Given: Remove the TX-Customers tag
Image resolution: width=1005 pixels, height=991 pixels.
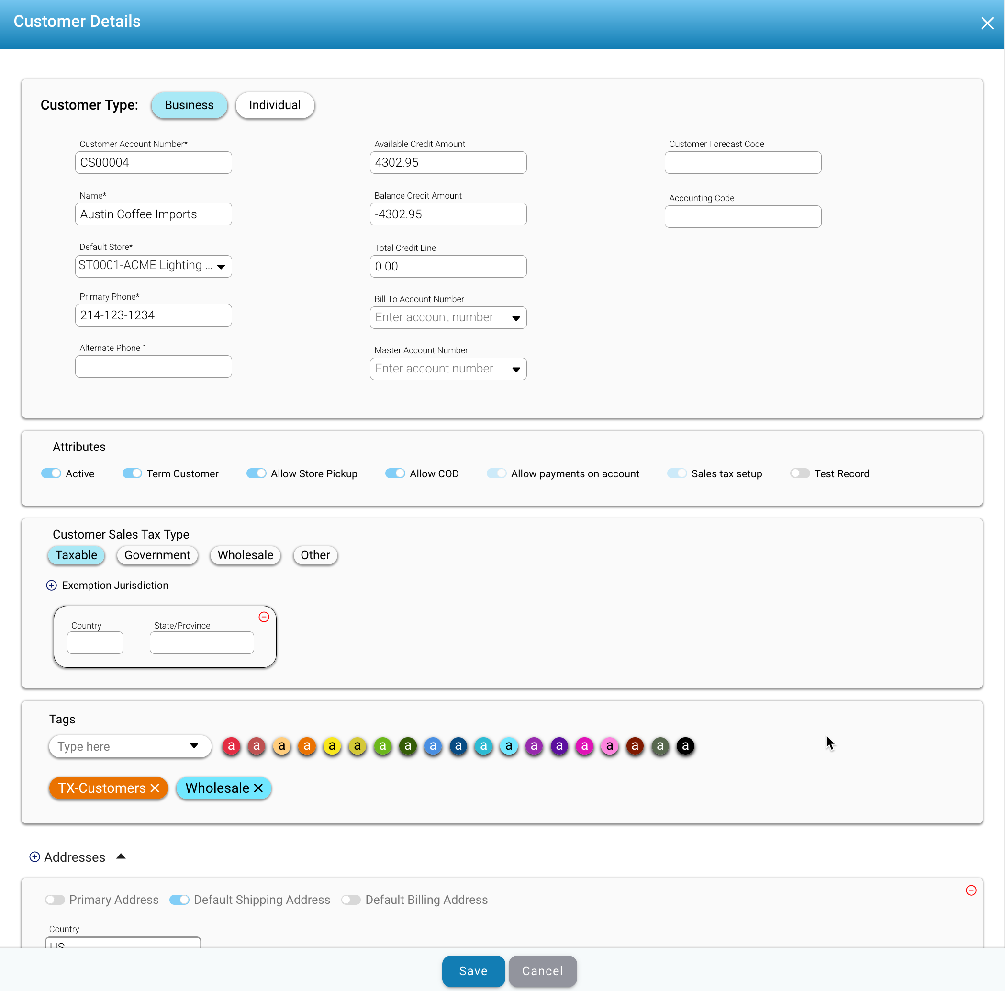Looking at the screenshot, I should click(155, 788).
